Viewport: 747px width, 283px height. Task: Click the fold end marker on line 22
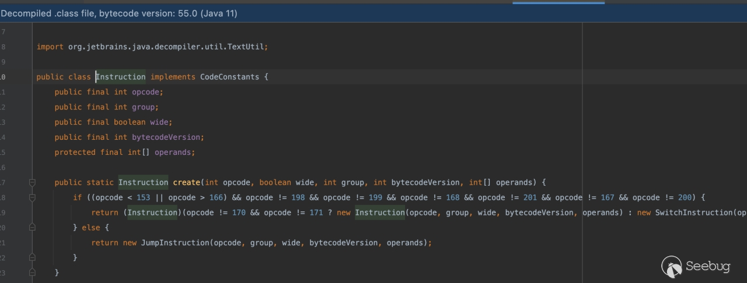pos(32,257)
